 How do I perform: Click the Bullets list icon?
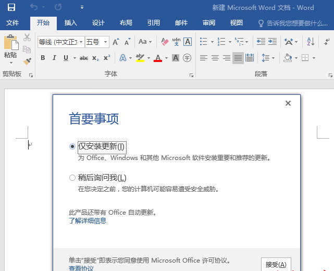203,42
